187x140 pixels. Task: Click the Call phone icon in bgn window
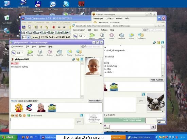pyautogui.click(x=75, y=36)
